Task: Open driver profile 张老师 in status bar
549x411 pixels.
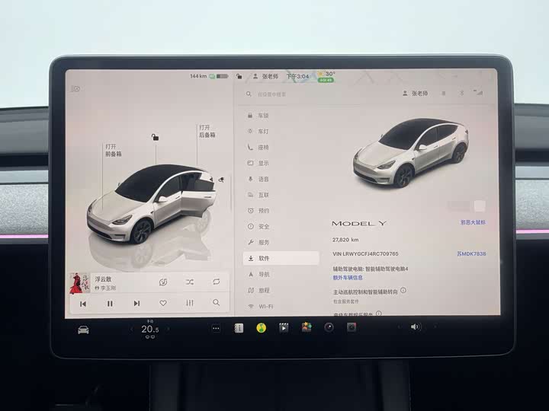Action: (x=266, y=76)
